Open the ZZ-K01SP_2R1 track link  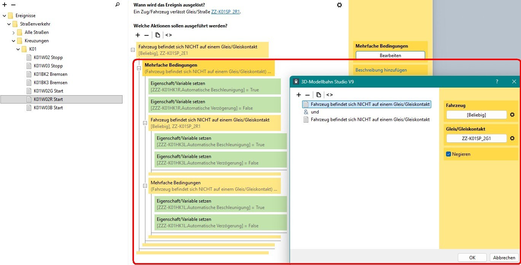[225, 12]
